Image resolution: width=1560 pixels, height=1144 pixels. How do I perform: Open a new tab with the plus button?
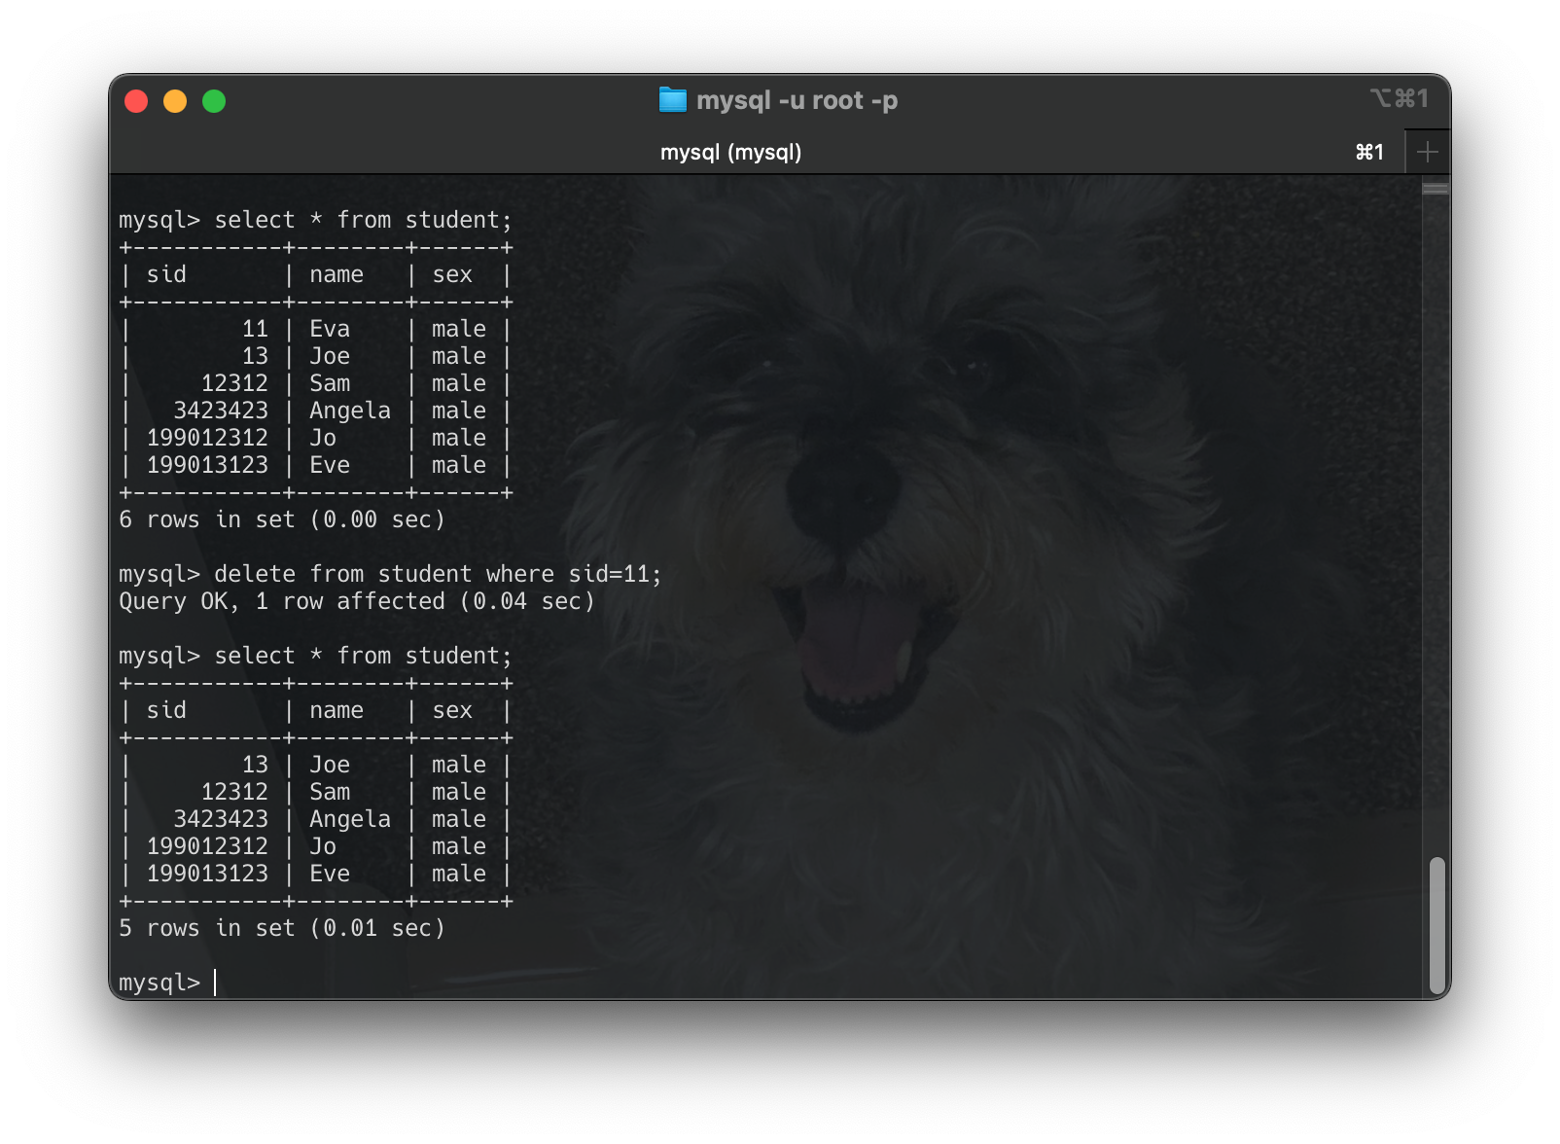[x=1427, y=151]
